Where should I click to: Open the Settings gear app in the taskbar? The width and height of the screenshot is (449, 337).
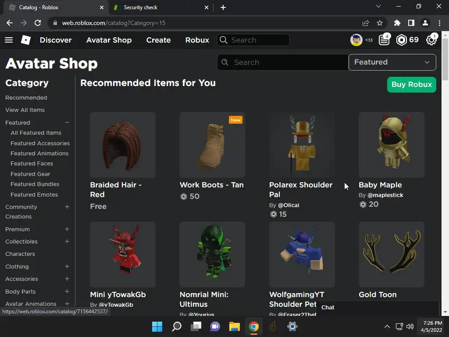point(292,326)
